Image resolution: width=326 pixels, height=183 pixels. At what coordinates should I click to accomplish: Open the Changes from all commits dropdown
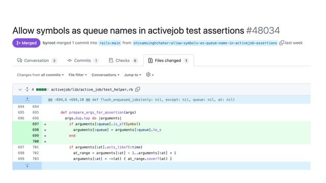point(40,75)
